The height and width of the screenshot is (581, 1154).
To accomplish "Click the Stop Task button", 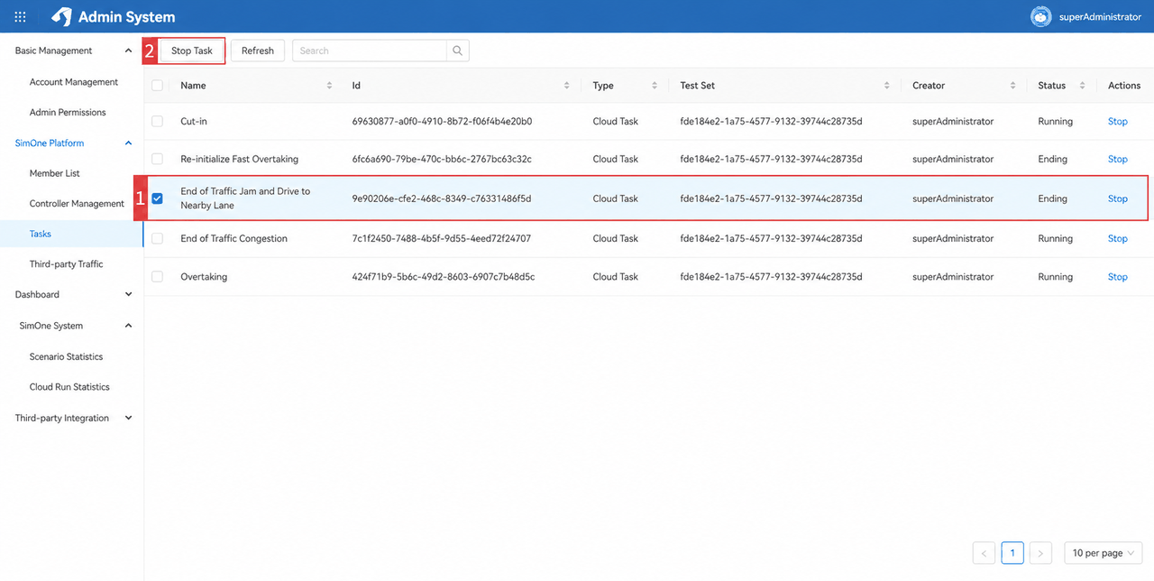I will [192, 51].
